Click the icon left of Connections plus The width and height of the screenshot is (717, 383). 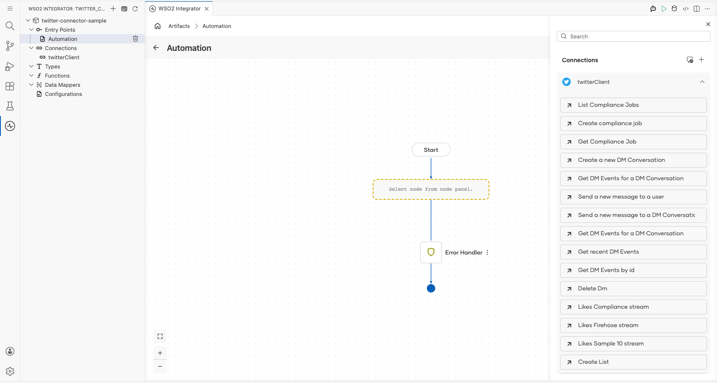pos(690,60)
